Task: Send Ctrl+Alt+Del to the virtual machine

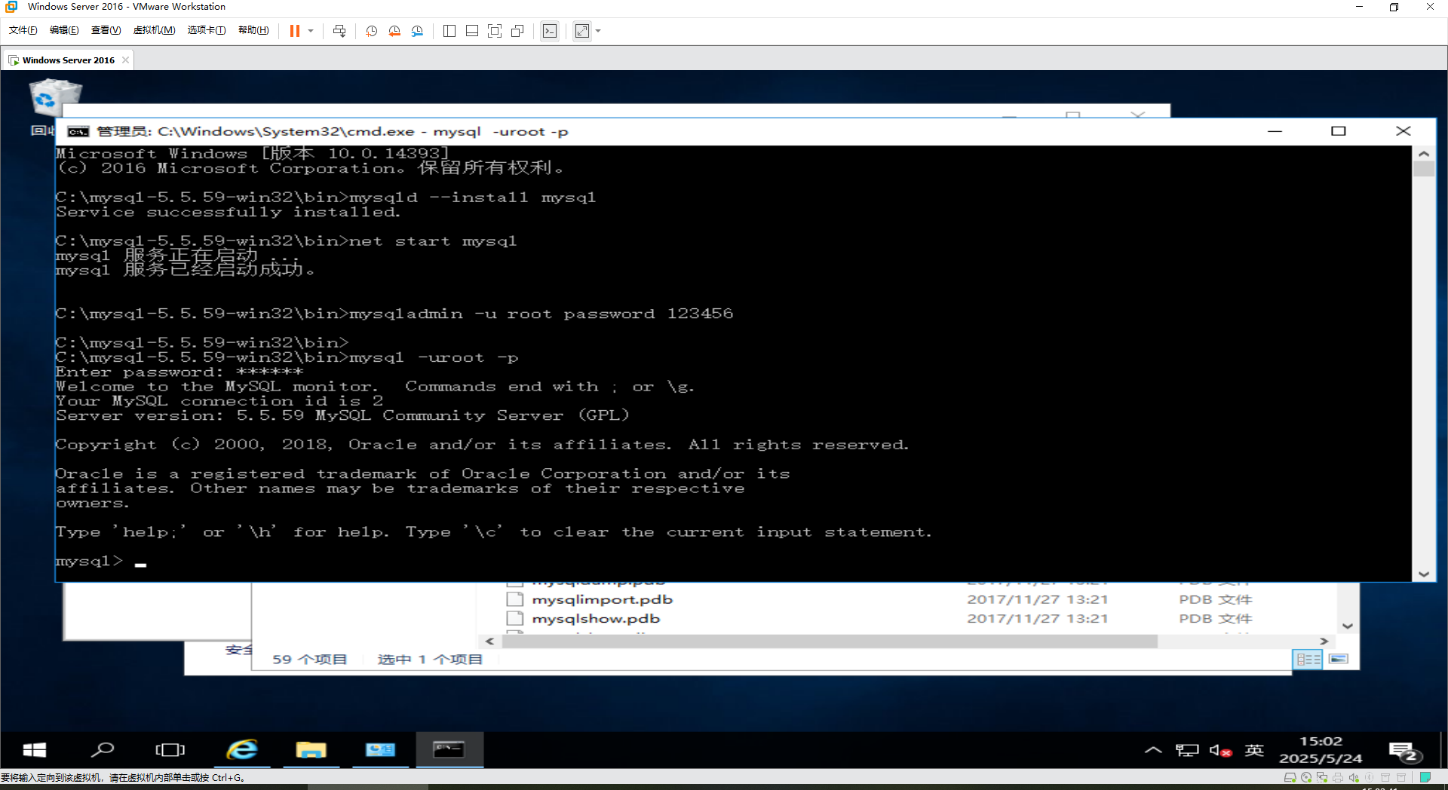Action: pyautogui.click(x=339, y=31)
